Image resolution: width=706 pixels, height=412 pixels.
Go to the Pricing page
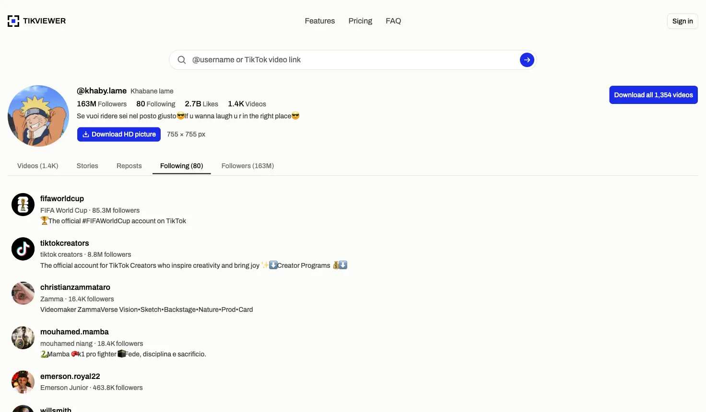[x=360, y=21]
